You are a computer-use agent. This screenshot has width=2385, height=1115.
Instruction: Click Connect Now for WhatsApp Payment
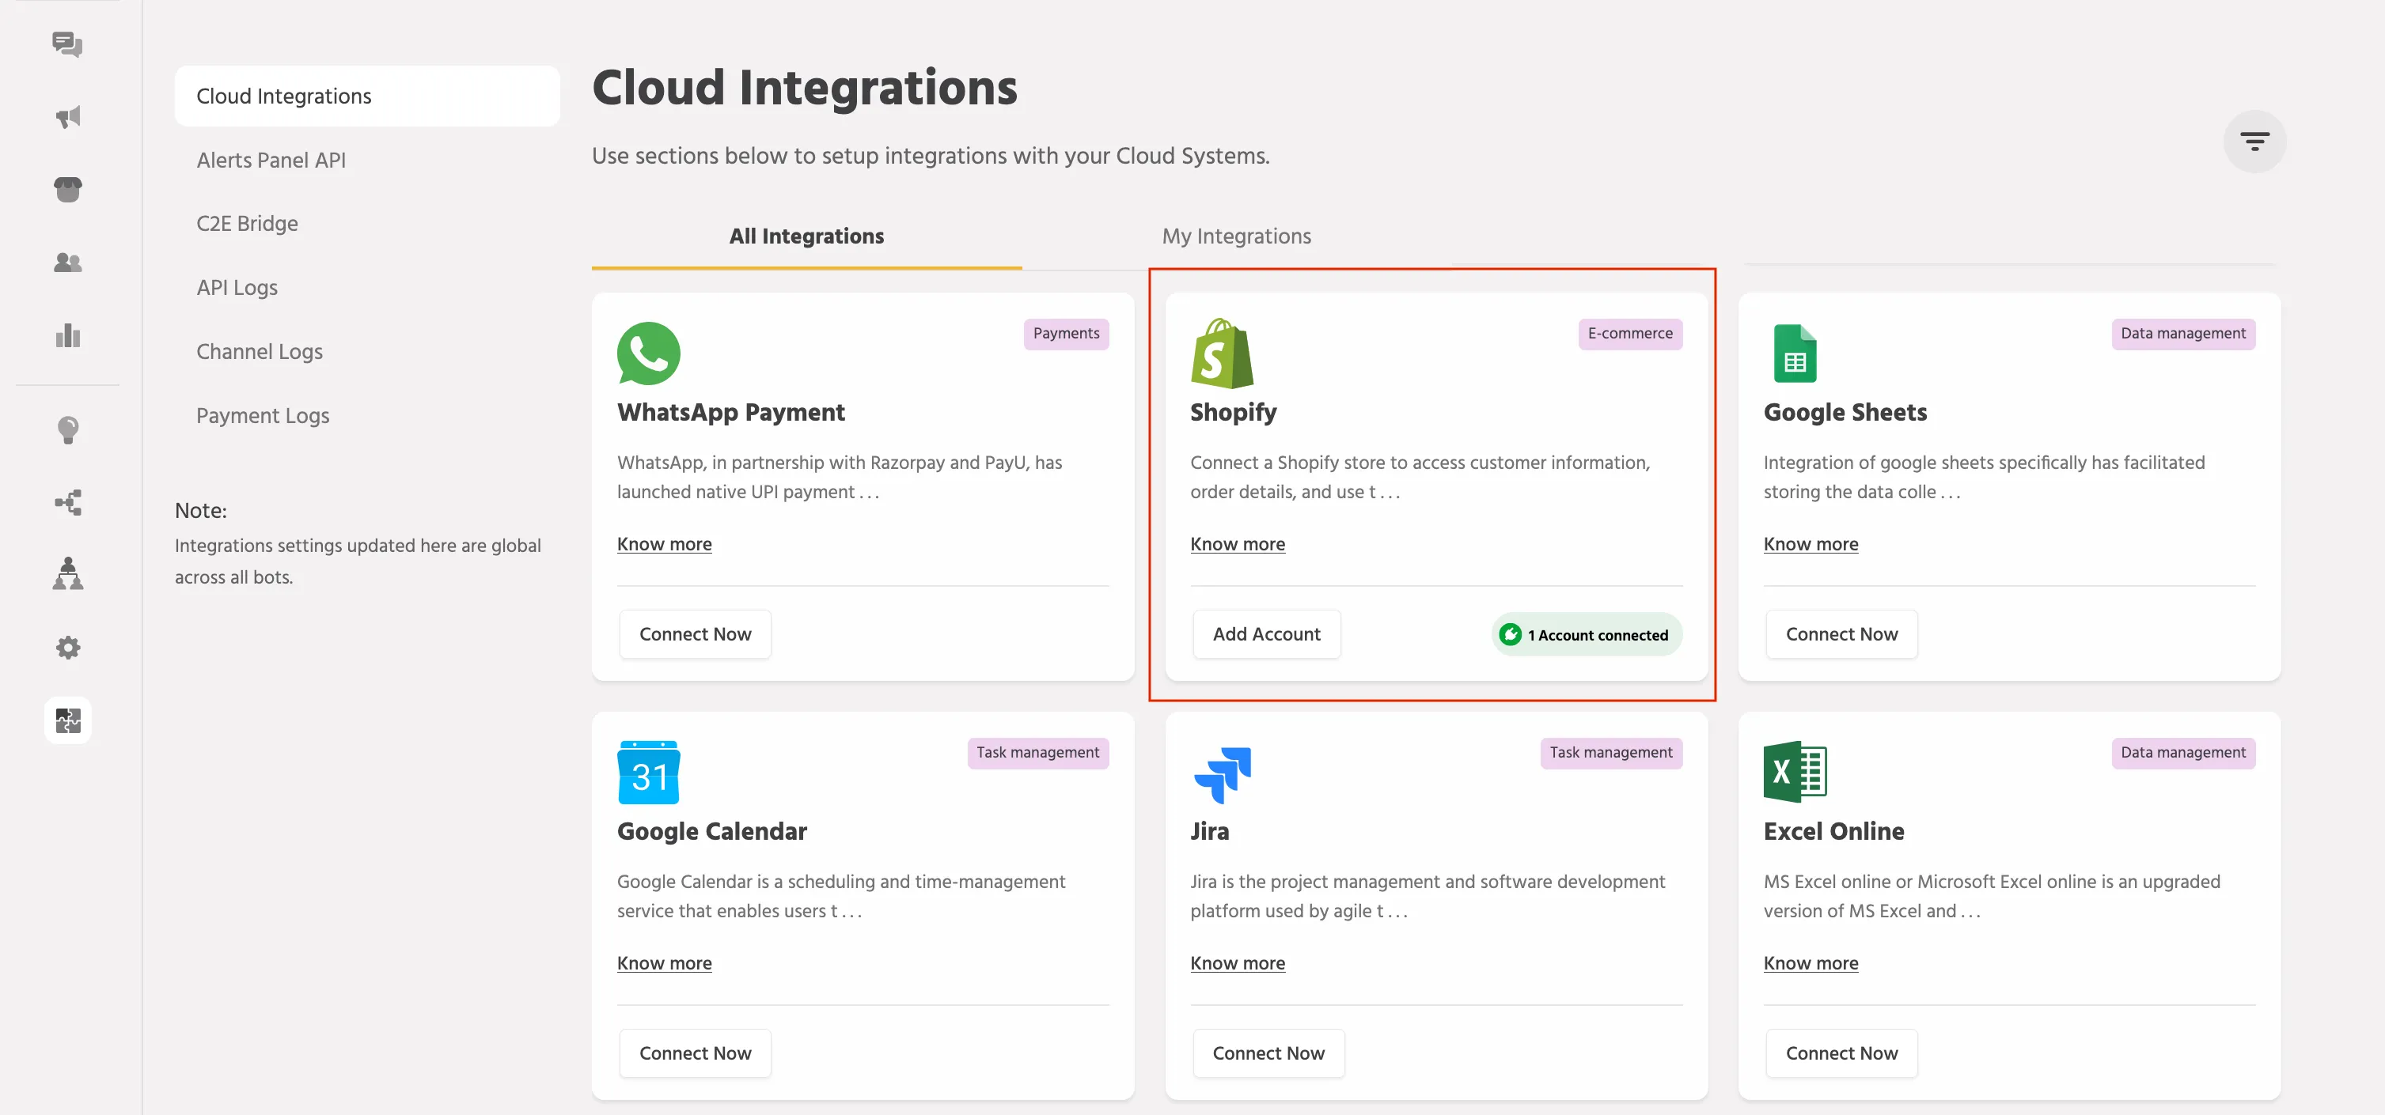click(696, 635)
